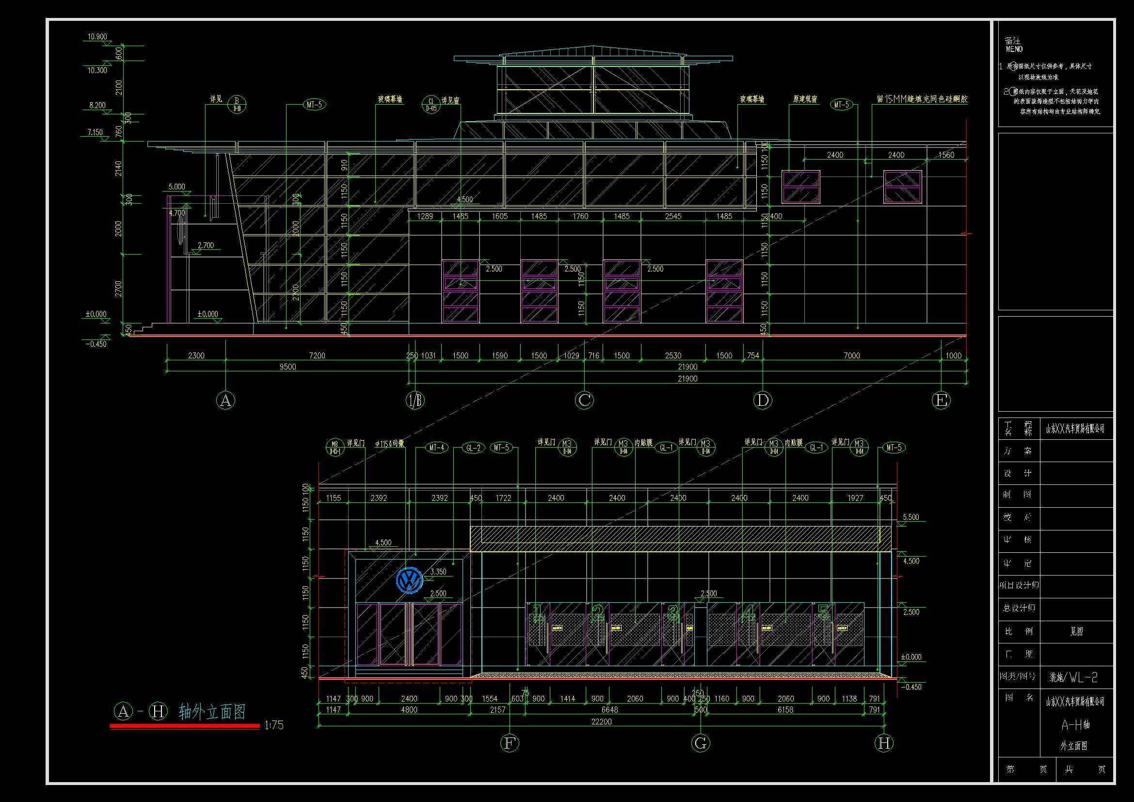This screenshot has width=1134, height=802.
Task: Click the elevation marker 10.300
Action: (97, 70)
